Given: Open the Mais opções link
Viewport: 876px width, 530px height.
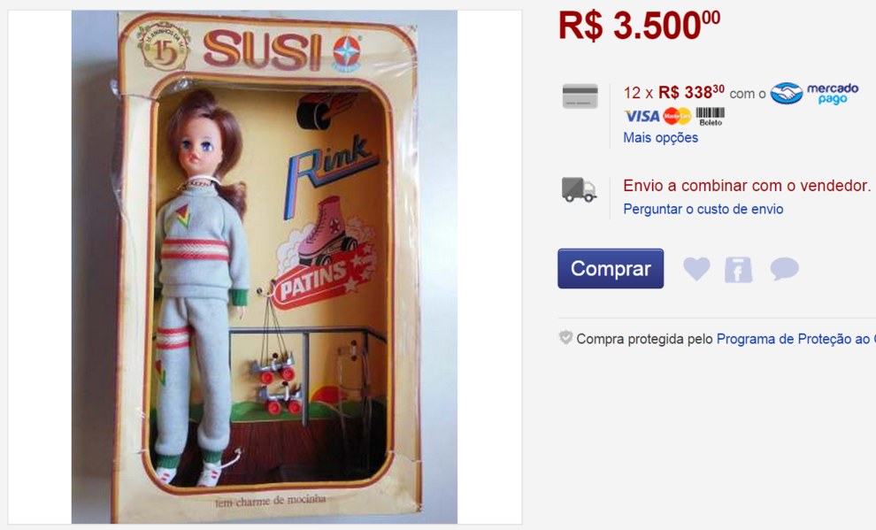Looking at the screenshot, I should tap(660, 137).
